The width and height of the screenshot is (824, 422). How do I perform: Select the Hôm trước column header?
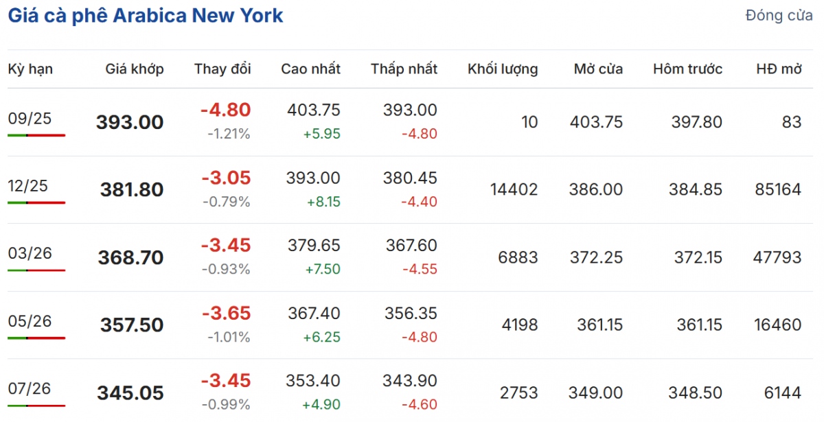pyautogui.click(x=687, y=69)
